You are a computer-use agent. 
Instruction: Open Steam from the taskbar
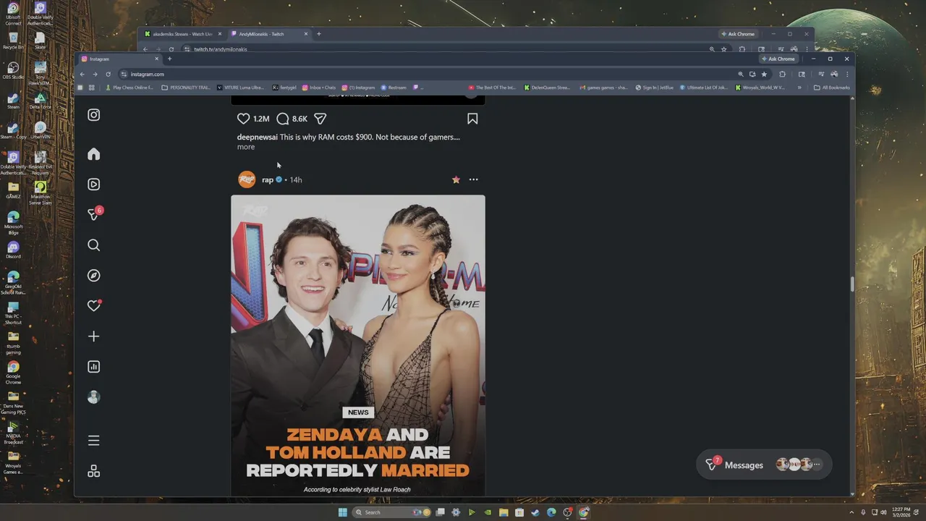535,512
